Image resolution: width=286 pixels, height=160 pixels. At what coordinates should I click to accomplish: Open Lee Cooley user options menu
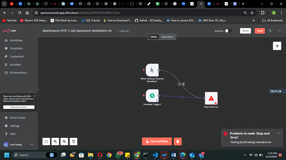(32, 144)
